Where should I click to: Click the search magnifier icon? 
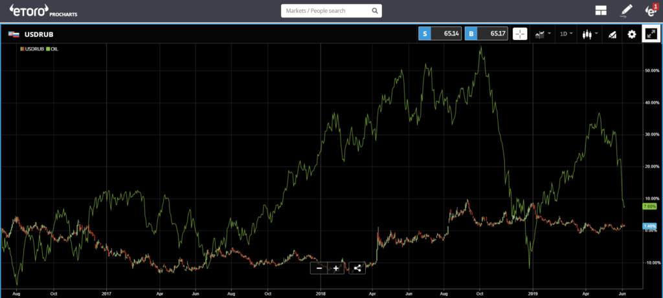(x=375, y=11)
